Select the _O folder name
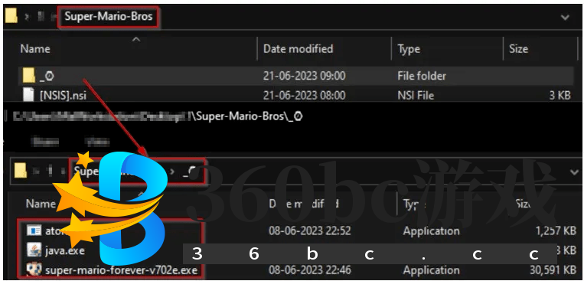The height and width of the screenshot is (281, 584). [47, 76]
